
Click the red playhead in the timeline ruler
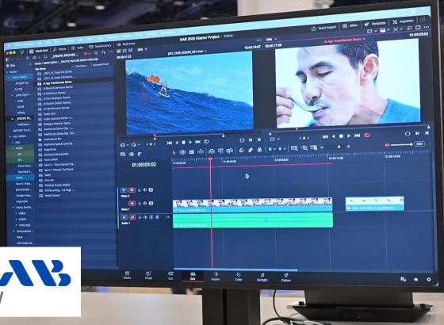click(210, 159)
